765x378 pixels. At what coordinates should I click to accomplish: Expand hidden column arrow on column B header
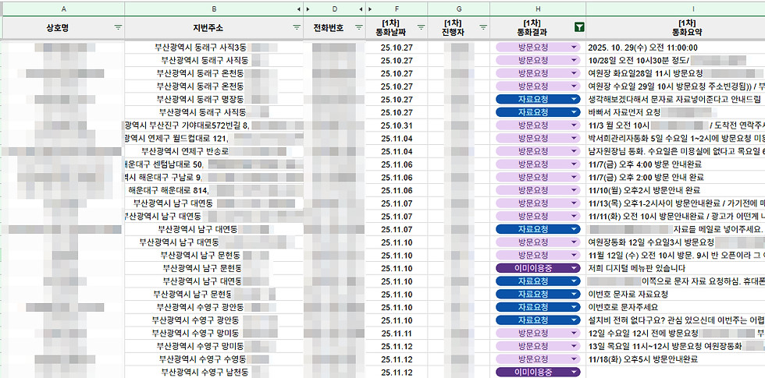[x=298, y=9]
